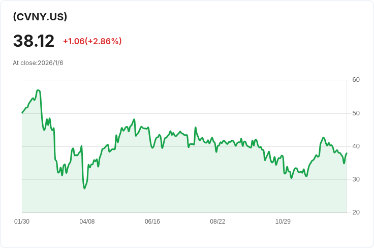Pick the 06/16 date on the timeline
Viewport: 374px width, 248px height.
(x=152, y=222)
